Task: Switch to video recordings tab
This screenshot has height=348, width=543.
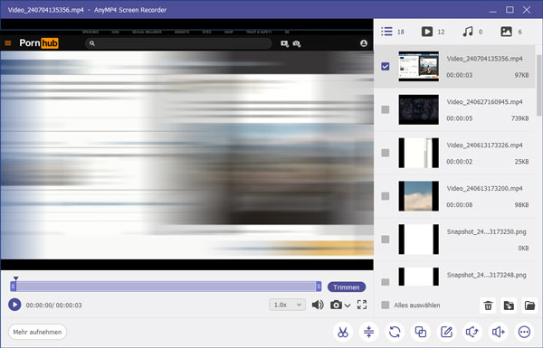Action: tap(433, 32)
